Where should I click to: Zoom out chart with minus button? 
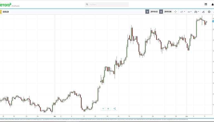[x=103, y=109]
